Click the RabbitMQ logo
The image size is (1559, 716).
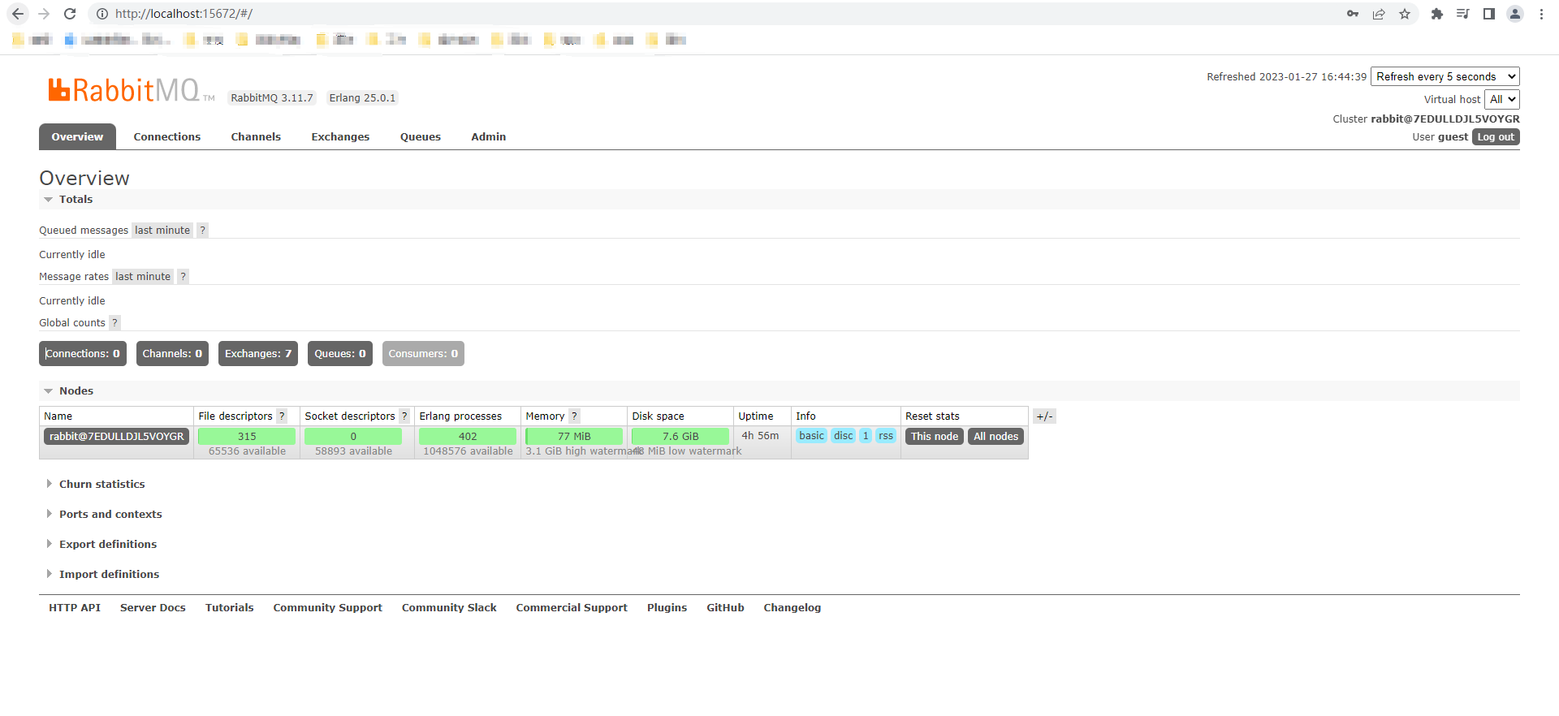pyautogui.click(x=130, y=90)
